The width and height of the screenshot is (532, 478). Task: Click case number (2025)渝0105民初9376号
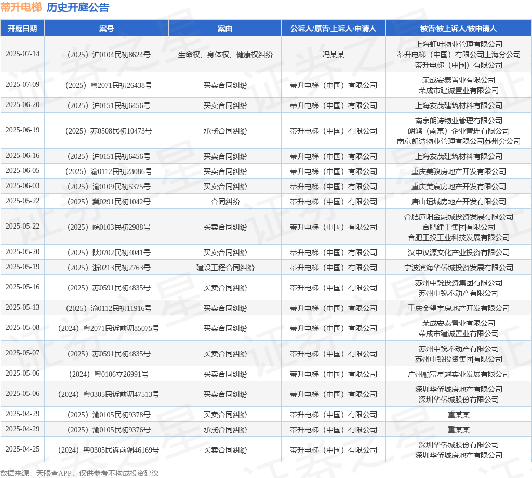pyautogui.click(x=109, y=430)
